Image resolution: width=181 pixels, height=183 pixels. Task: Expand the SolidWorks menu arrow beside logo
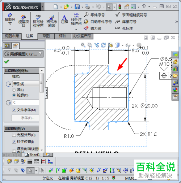point(42,6)
